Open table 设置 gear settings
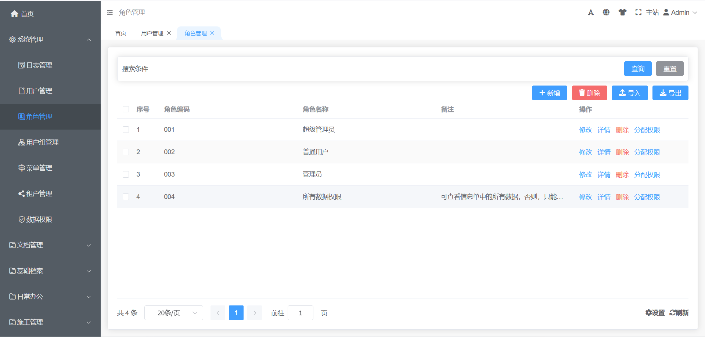Screen dimensions: 705x337 [655, 313]
